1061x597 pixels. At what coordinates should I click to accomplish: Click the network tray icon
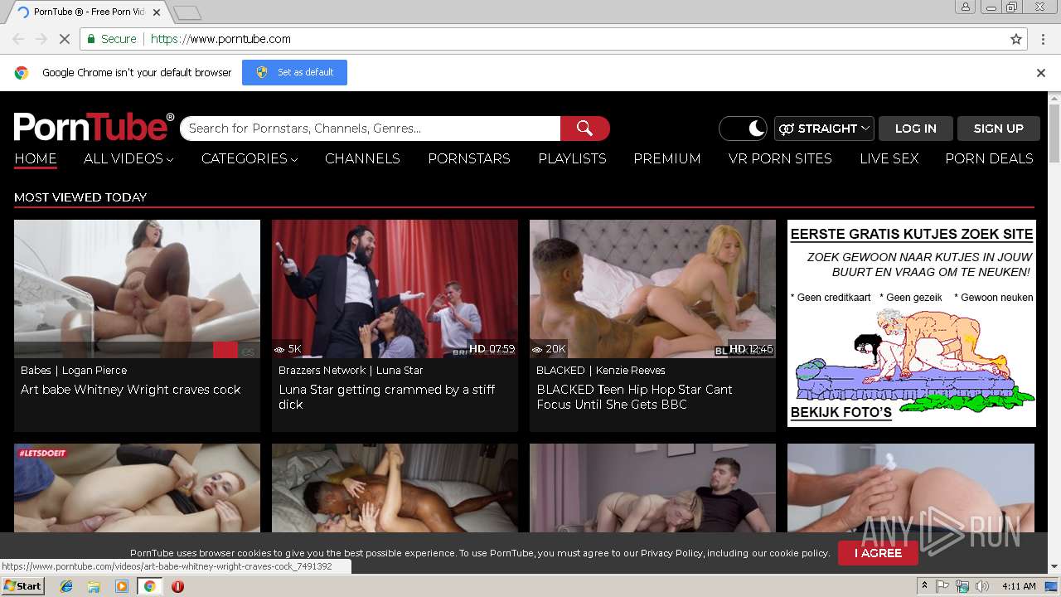962,586
